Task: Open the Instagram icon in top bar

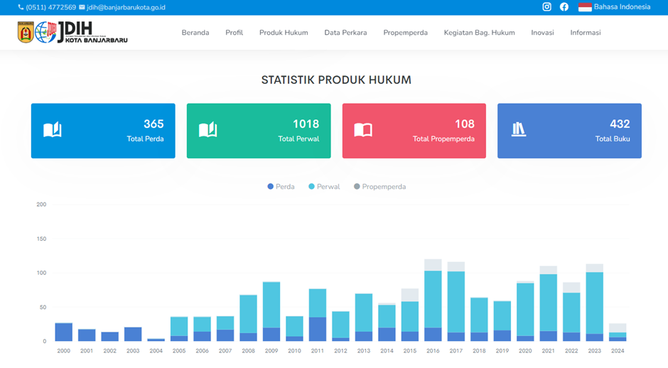Action: point(546,7)
